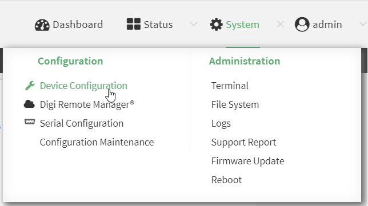
Task: Click the Dashboard gauge icon
Action: coord(42,25)
